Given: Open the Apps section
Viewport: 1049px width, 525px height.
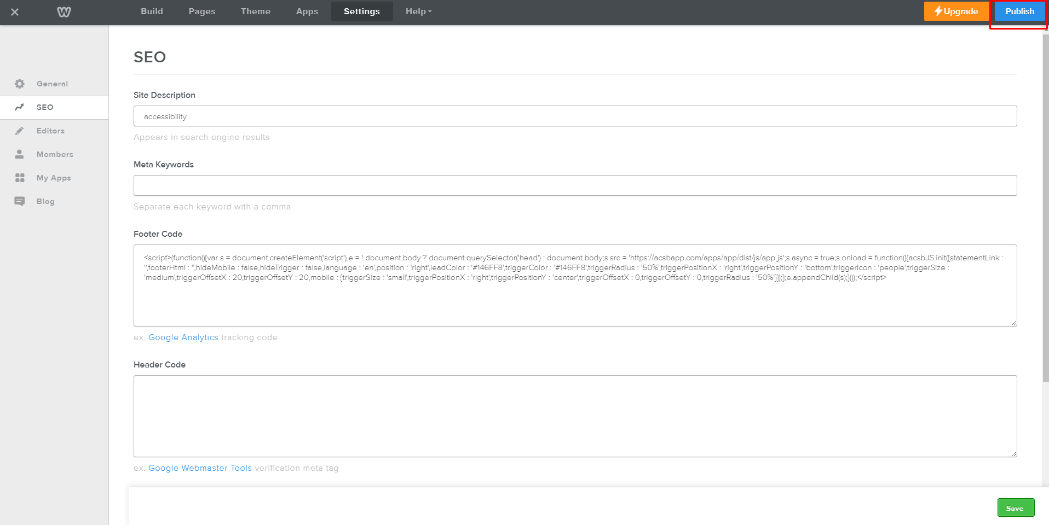Looking at the screenshot, I should [x=307, y=11].
